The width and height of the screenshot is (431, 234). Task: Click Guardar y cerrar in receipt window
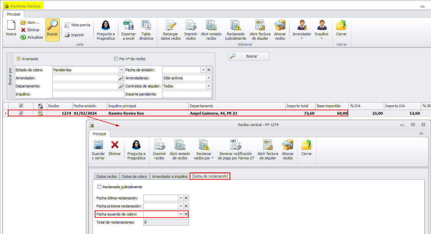pos(98,150)
